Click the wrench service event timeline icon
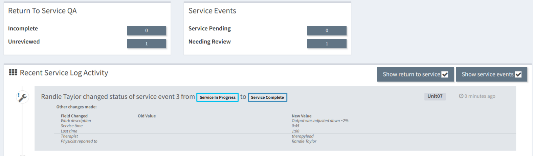 (x=22, y=97)
